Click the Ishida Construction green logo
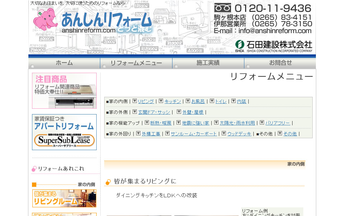345x216 pixels. point(240,45)
